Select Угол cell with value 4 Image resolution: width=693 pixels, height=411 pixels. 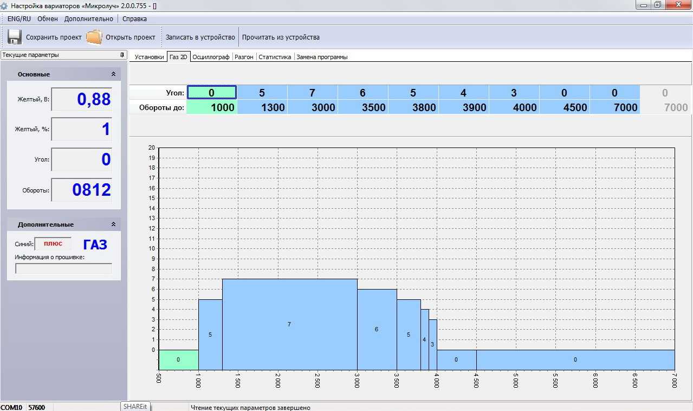pos(464,93)
